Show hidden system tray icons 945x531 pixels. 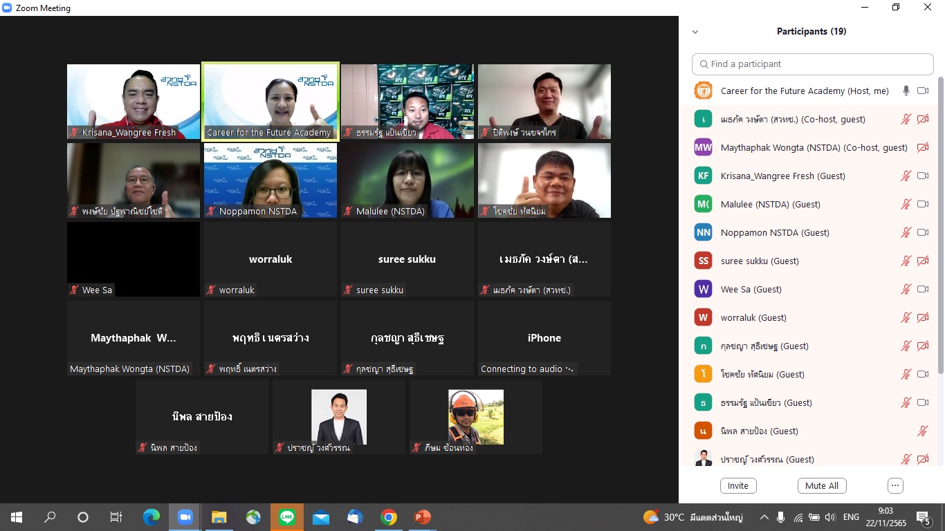(764, 517)
